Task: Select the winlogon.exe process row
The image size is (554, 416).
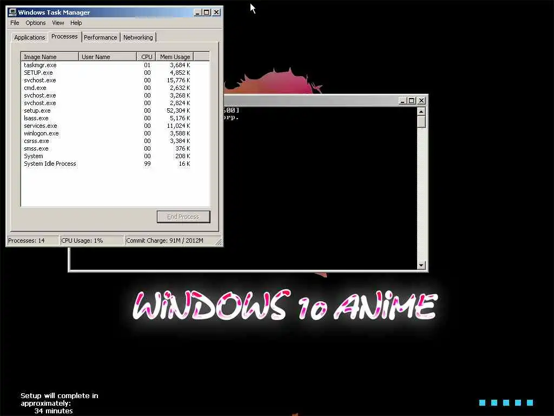Action: (x=115, y=133)
